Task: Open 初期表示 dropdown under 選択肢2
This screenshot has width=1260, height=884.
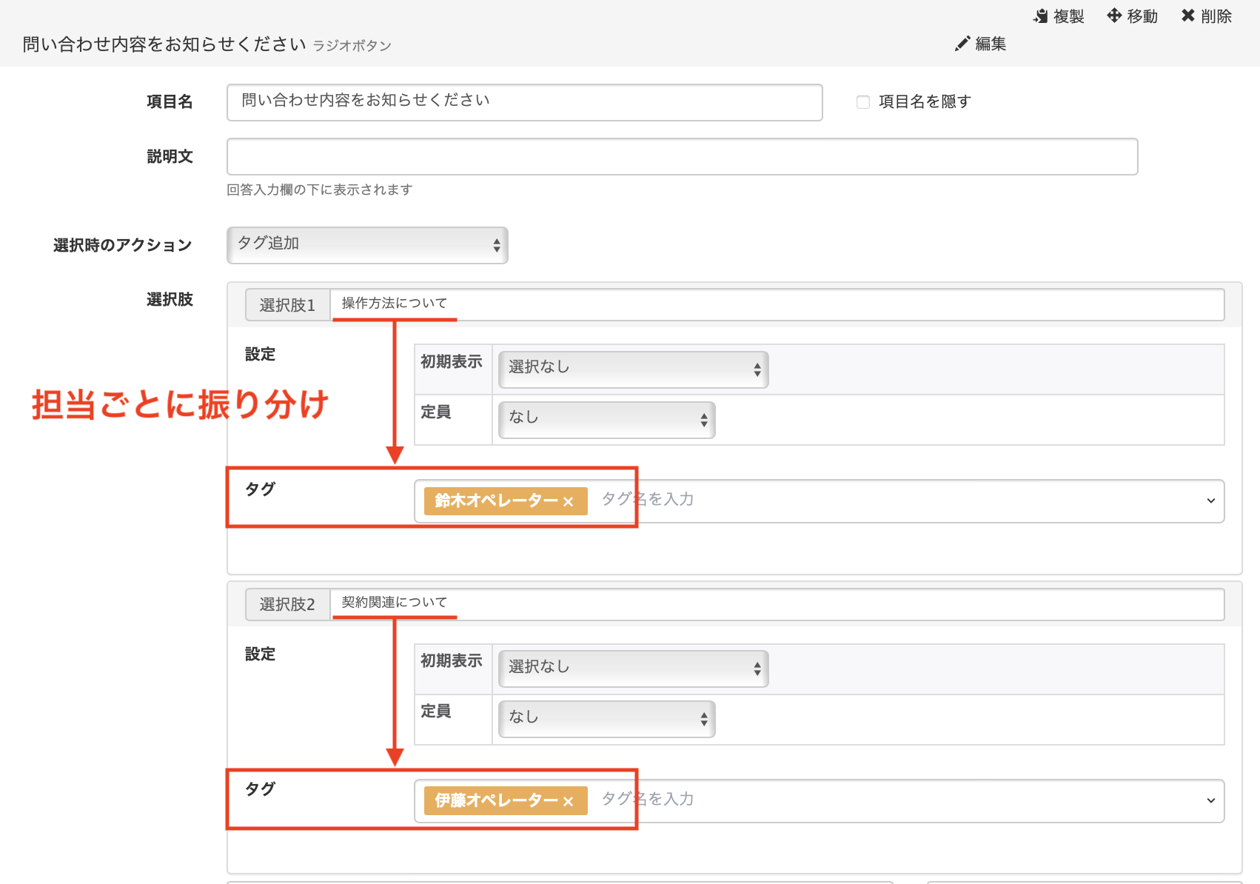Action: click(x=633, y=669)
